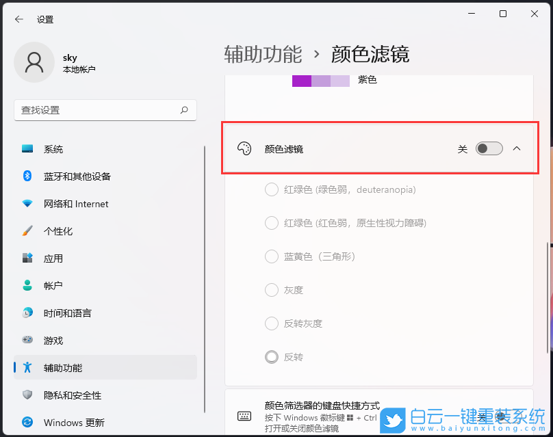Click the back arrow at top left
The height and width of the screenshot is (437, 553).
(x=18, y=19)
